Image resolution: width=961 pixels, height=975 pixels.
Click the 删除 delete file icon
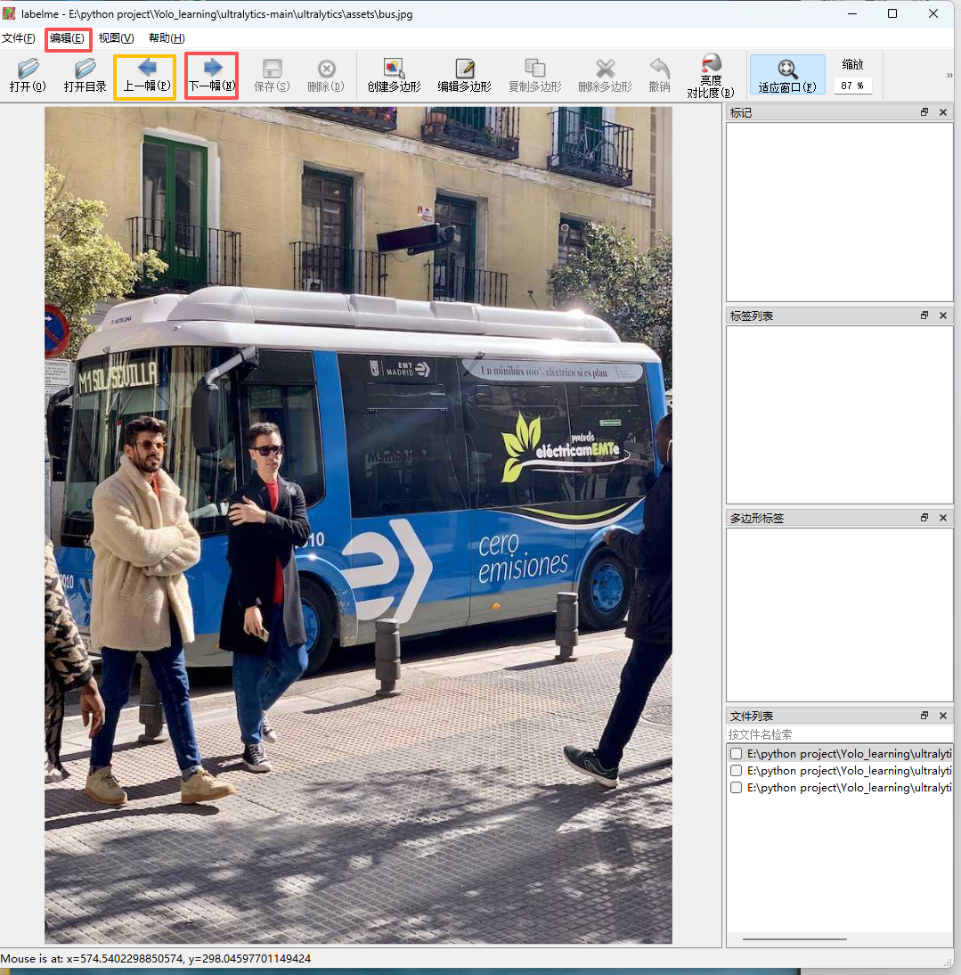pos(325,75)
